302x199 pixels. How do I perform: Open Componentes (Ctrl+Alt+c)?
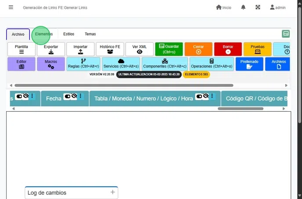pos(165,64)
